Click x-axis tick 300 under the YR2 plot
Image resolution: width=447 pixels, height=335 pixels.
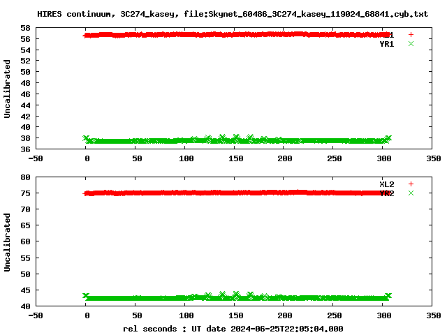click(384, 315)
